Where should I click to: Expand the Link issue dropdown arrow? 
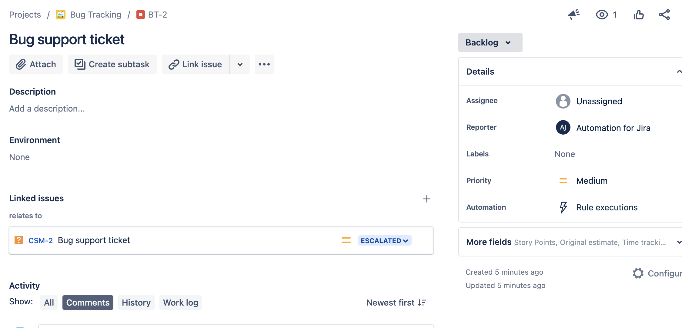coord(240,64)
